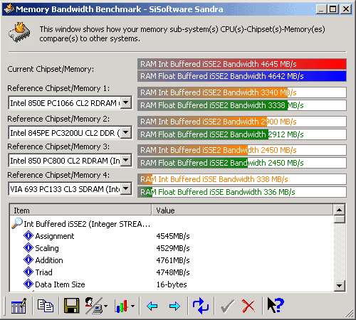
Task: Open the Intel 845PE PC3200U reference dropdown
Action: (126, 132)
